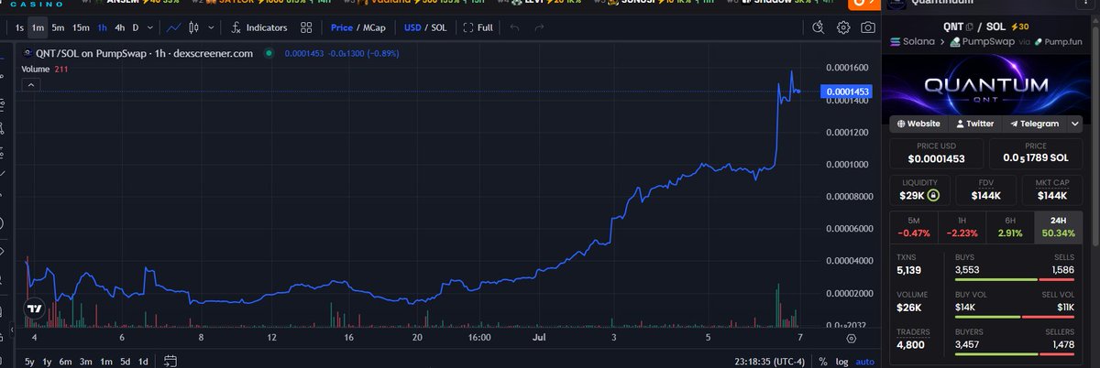Take a chart snapshot with camera icon
The height and width of the screenshot is (368, 1100).
tap(867, 27)
